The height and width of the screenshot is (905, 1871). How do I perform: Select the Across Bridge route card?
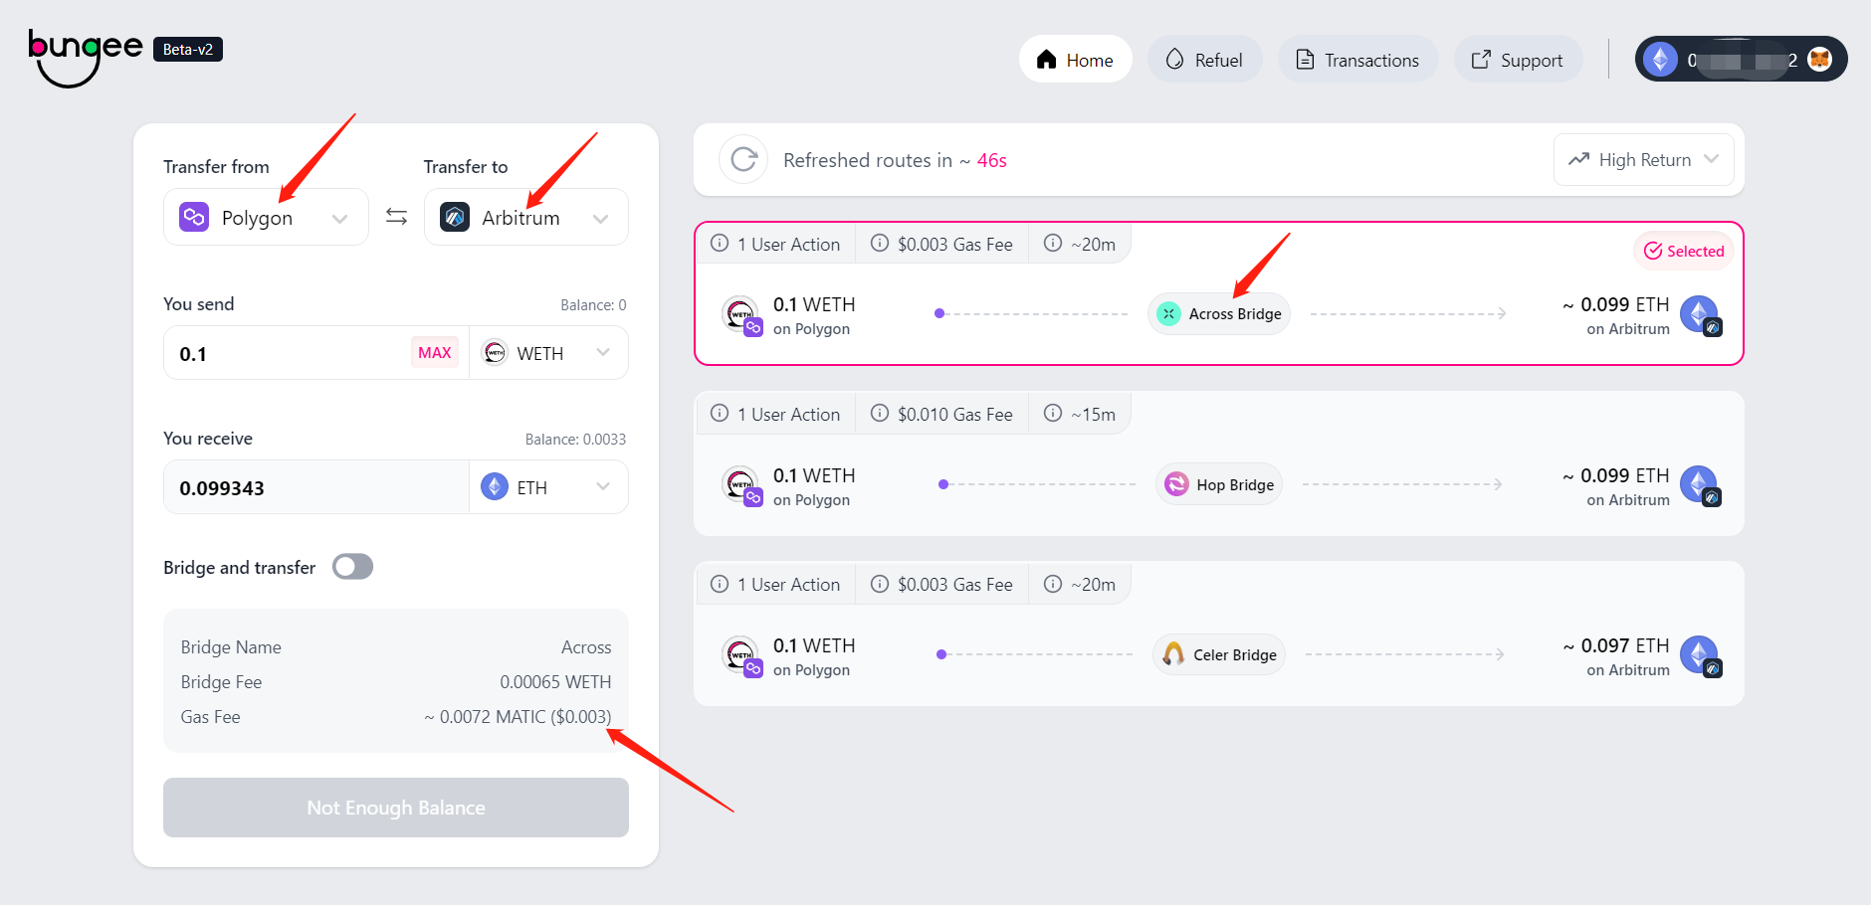coord(1219,293)
